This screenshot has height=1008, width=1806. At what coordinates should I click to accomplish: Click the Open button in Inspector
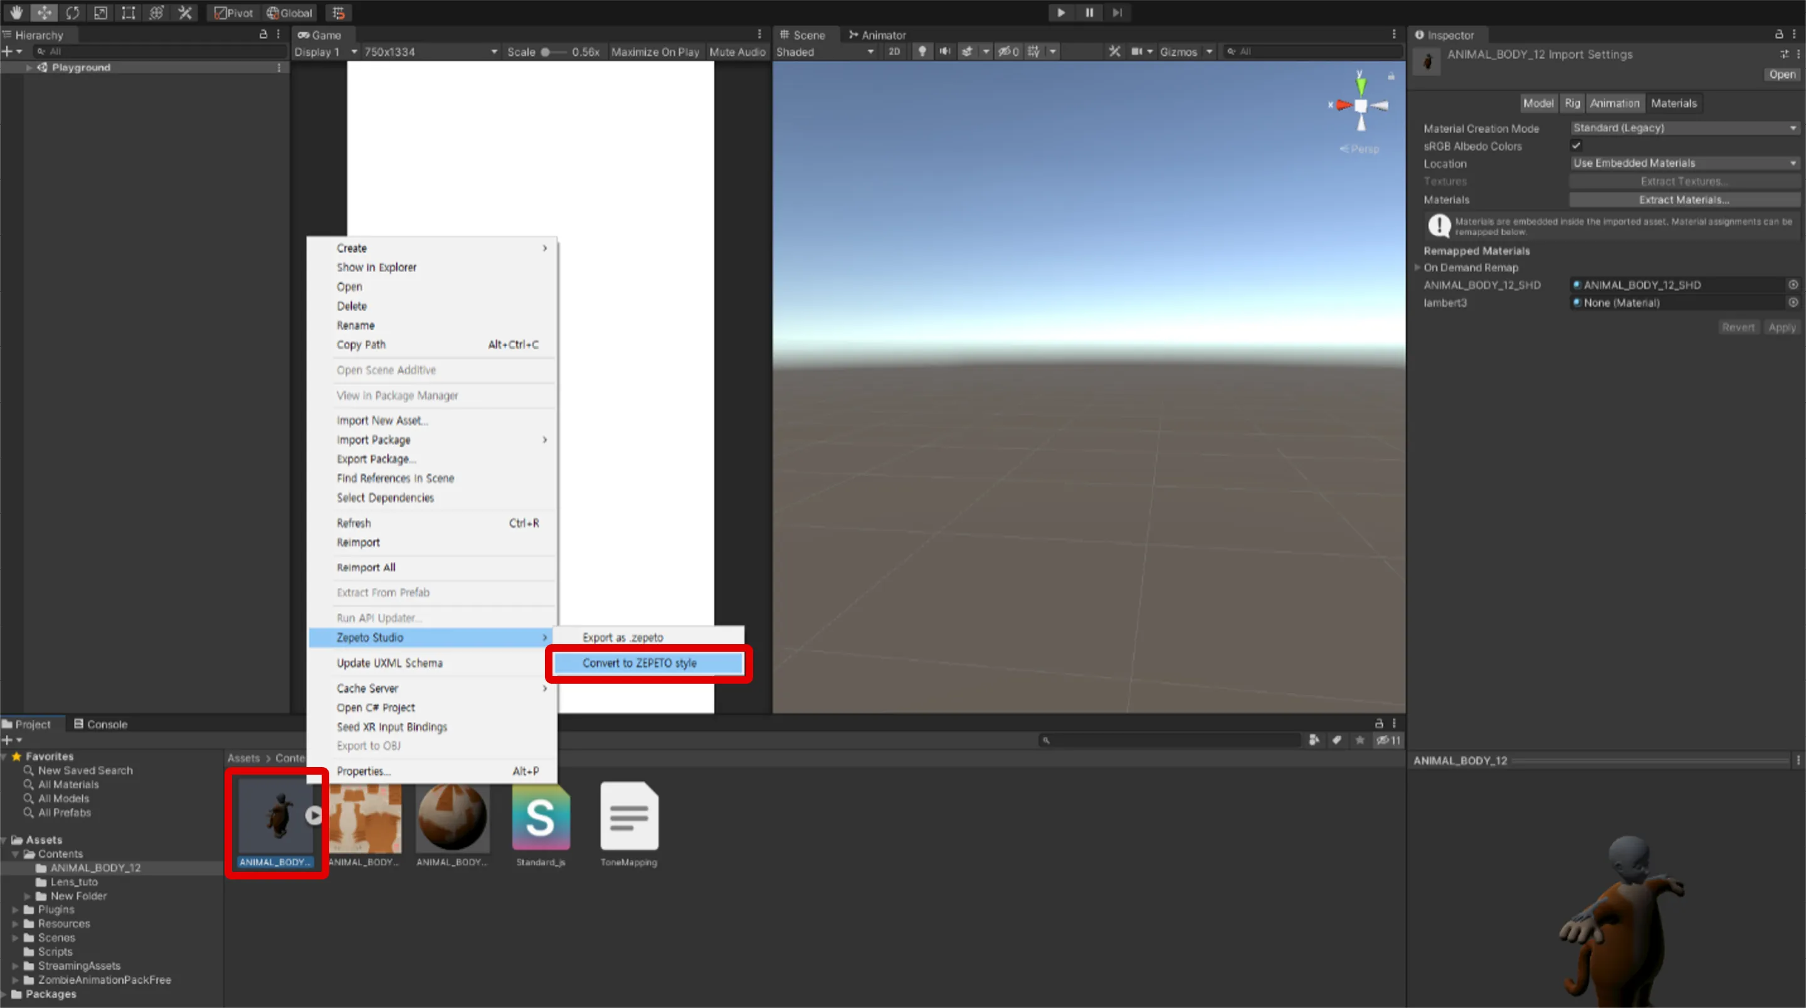coord(1782,75)
